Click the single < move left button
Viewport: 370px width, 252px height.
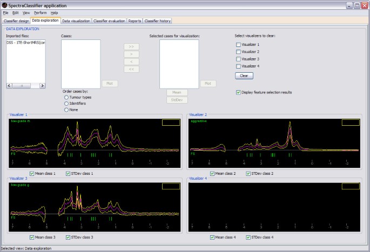pyautogui.click(x=132, y=62)
